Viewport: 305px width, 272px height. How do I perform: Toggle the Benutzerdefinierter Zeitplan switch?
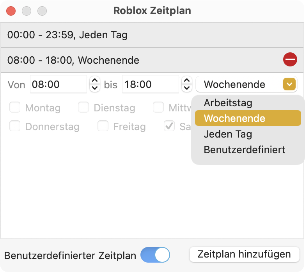point(155,255)
